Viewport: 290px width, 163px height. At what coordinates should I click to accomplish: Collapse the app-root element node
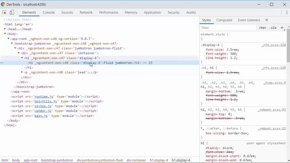click(8, 38)
